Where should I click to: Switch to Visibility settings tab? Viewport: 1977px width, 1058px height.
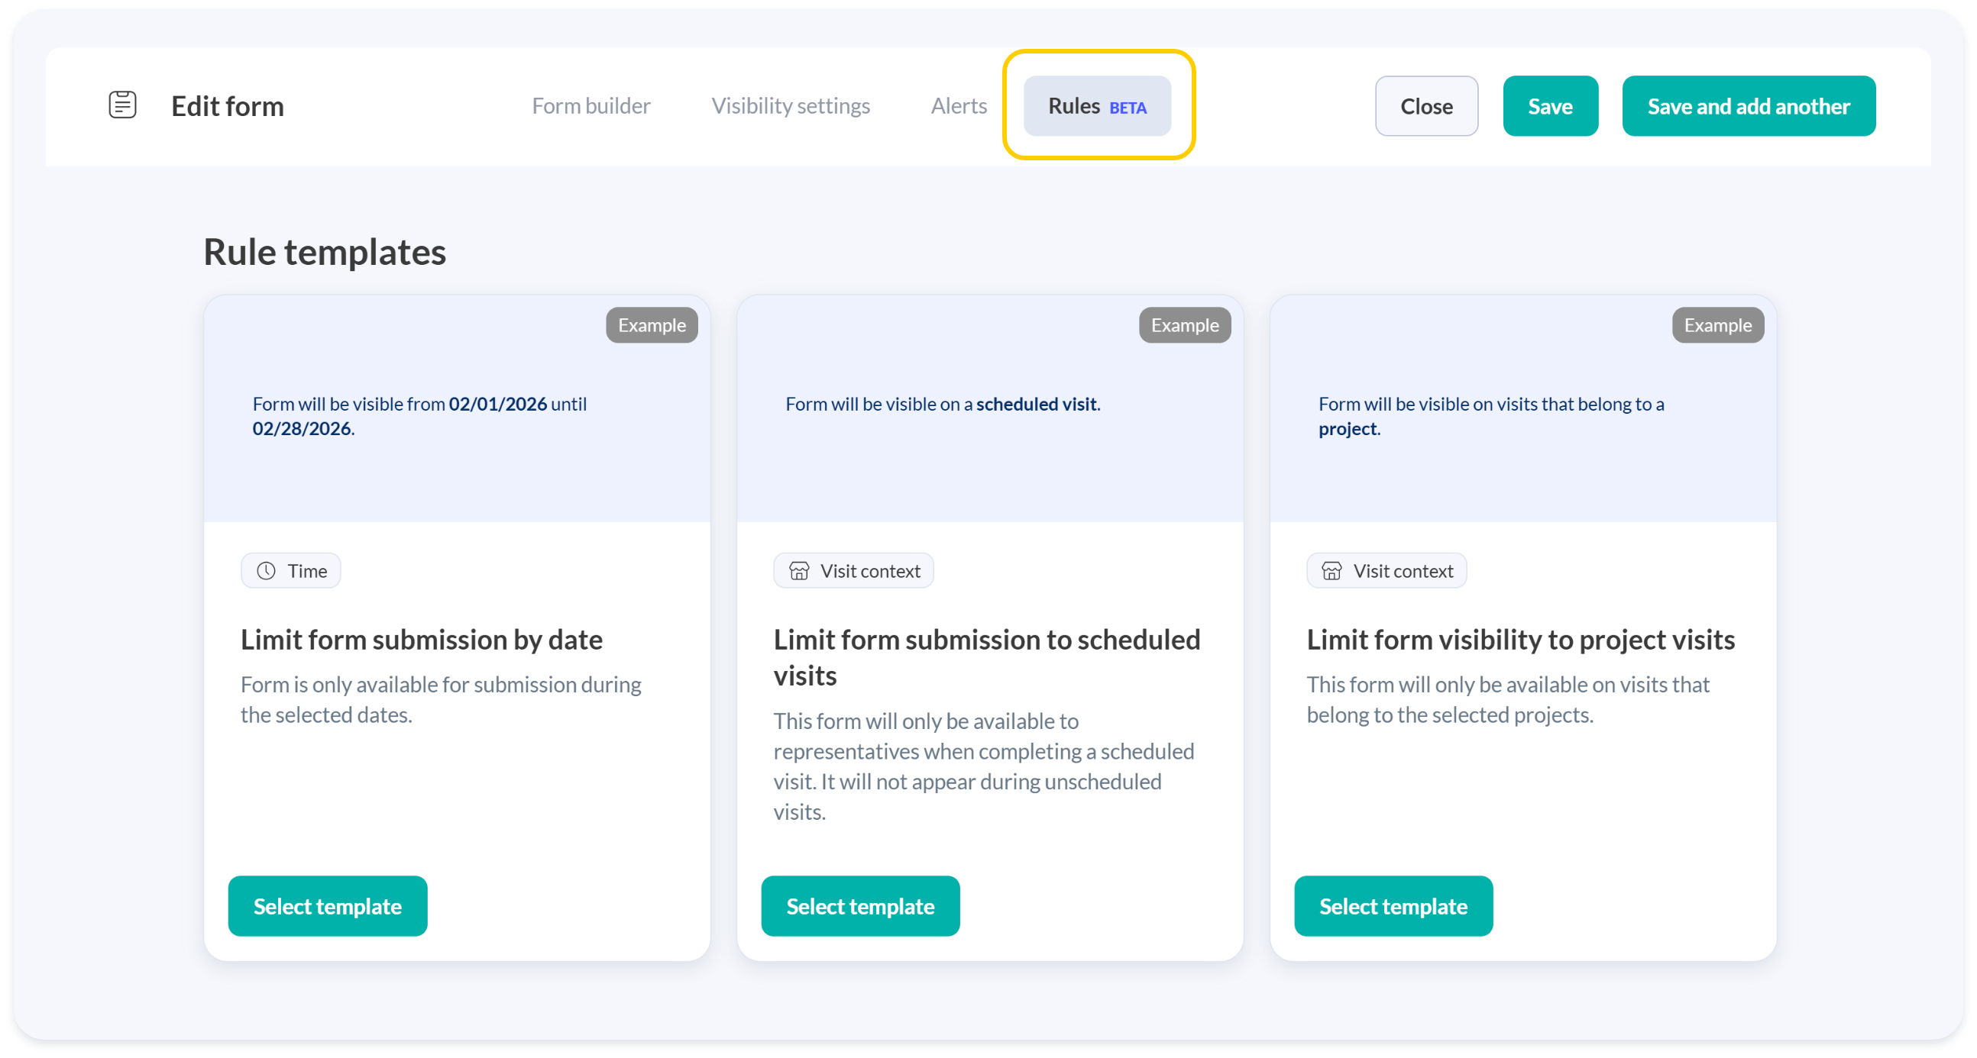[x=790, y=106]
